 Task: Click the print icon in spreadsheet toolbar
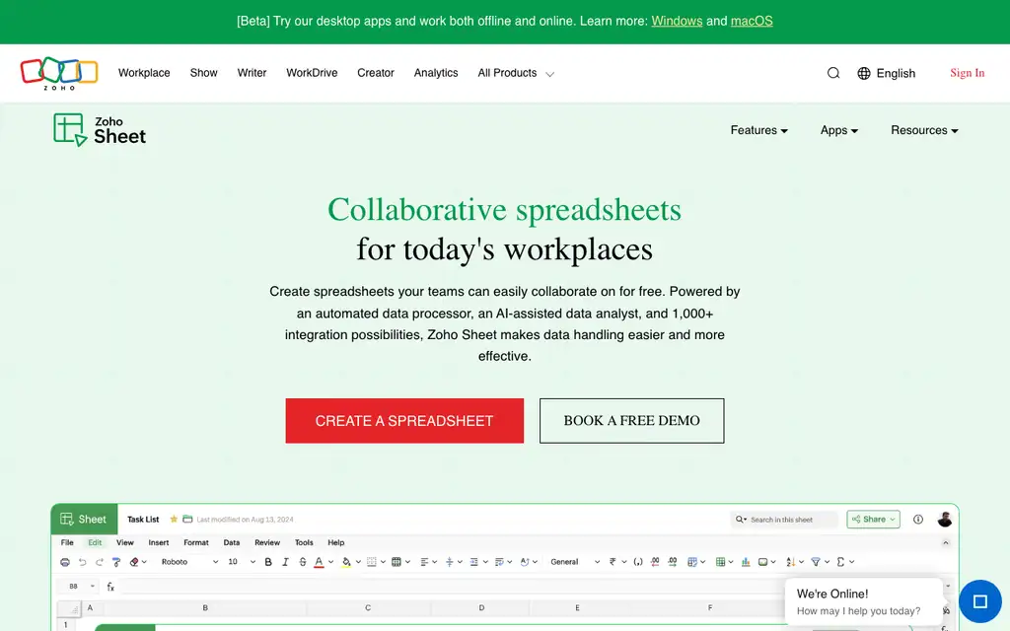(x=65, y=561)
